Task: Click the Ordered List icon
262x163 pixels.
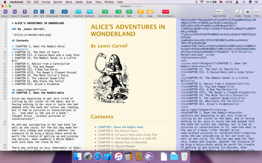Action: (118, 12)
